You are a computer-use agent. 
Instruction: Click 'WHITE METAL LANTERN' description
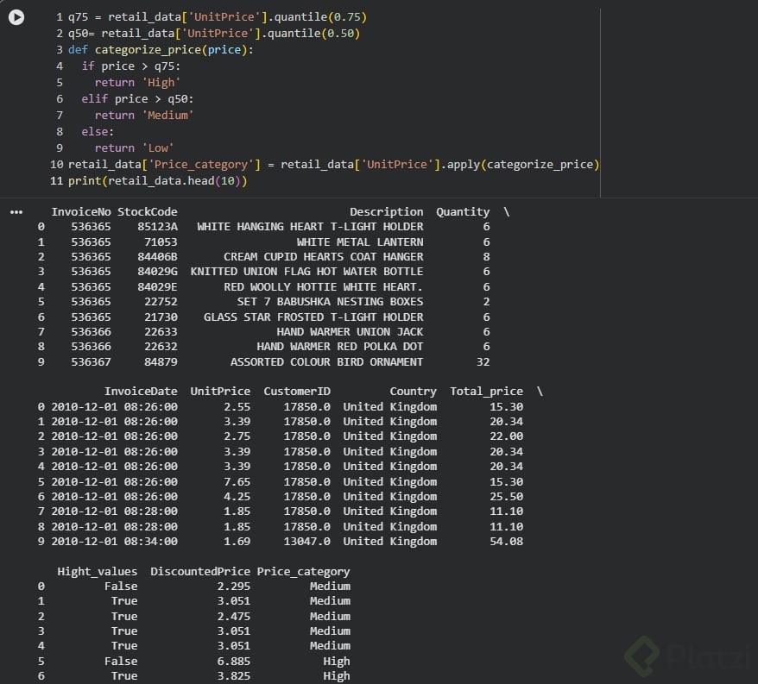[360, 242]
